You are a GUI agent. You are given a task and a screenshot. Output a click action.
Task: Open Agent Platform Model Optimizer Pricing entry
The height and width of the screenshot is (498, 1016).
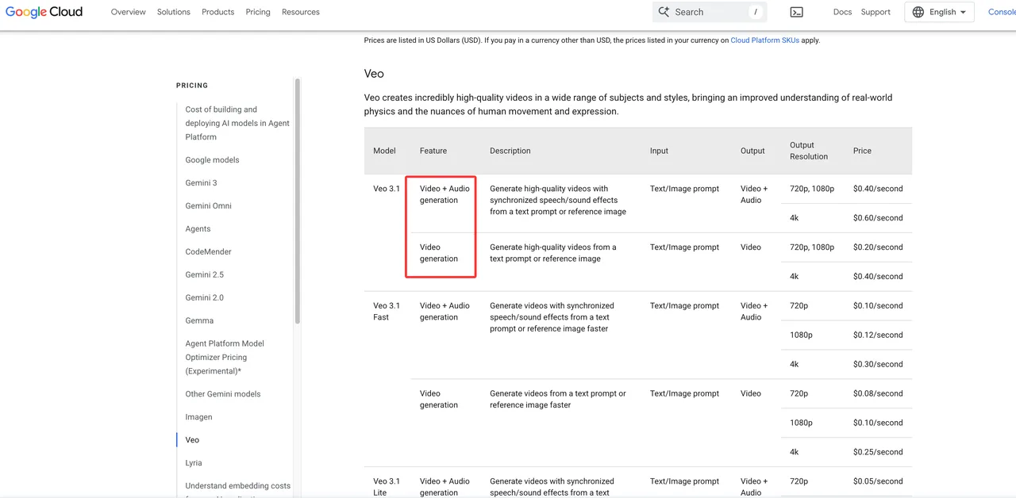click(x=225, y=357)
